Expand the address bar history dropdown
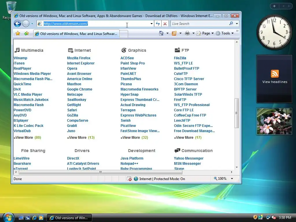 coord(151,24)
